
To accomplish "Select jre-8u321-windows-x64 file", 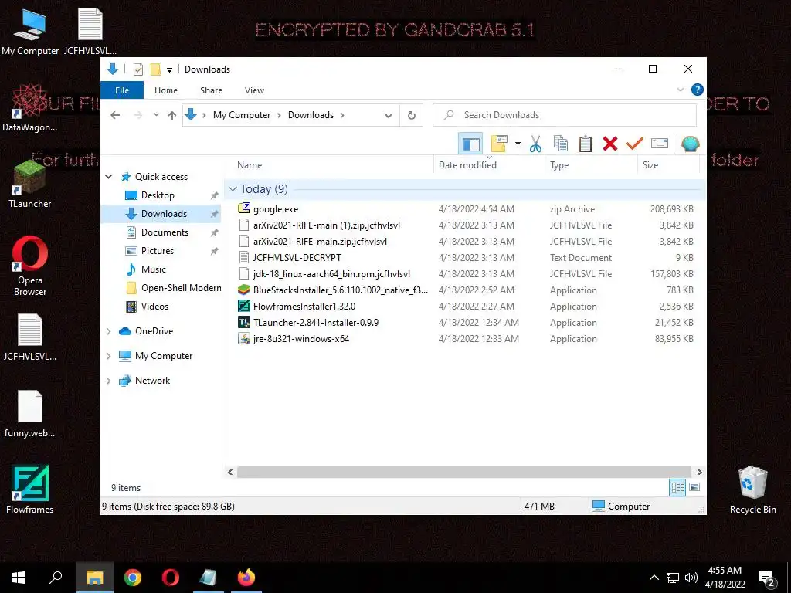I will pos(301,339).
